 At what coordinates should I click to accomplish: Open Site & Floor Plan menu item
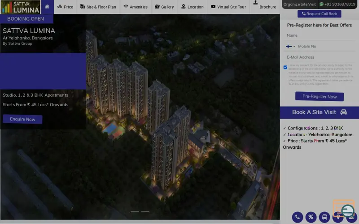(98, 7)
